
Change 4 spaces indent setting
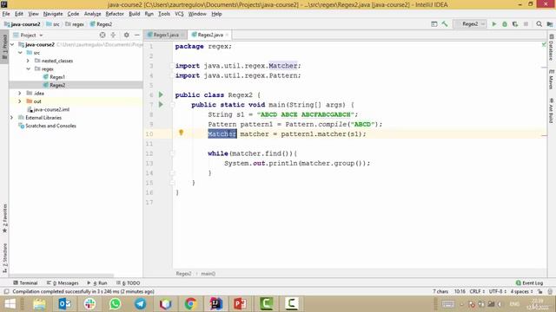[521, 291]
